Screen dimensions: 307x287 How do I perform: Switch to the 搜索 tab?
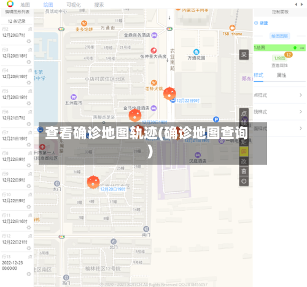(99, 4)
